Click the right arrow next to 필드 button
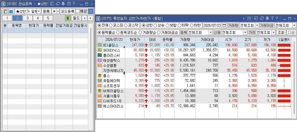 [91, 18]
